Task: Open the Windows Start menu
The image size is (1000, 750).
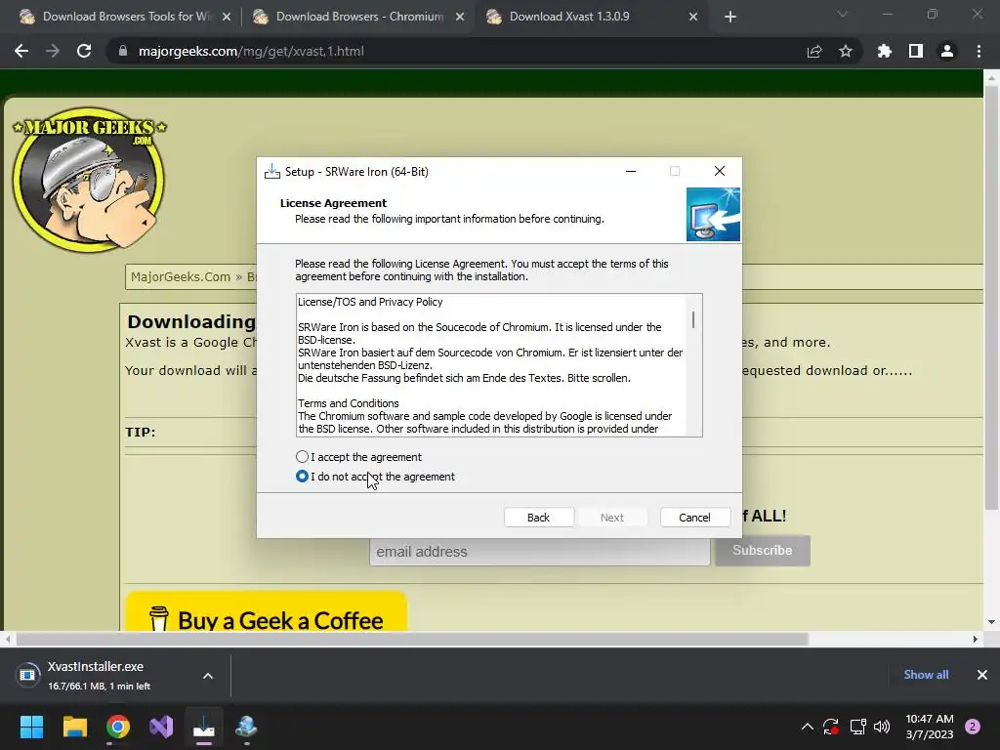Action: tap(31, 727)
